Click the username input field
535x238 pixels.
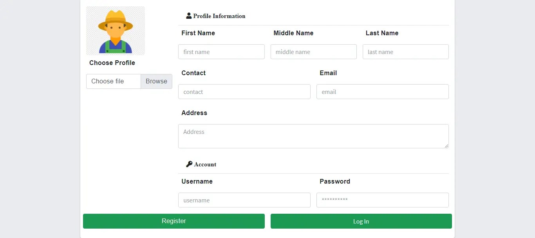(x=244, y=200)
